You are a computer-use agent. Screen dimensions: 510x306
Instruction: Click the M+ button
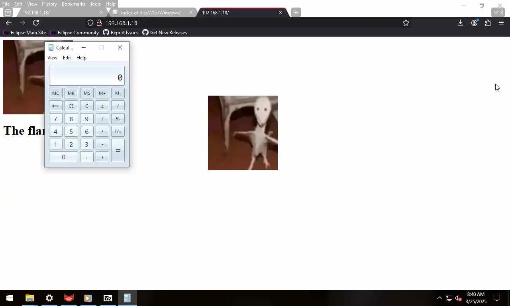click(x=102, y=93)
